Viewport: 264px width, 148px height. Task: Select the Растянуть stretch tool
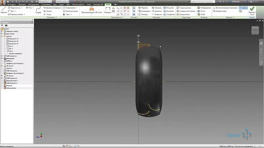tap(169, 11)
